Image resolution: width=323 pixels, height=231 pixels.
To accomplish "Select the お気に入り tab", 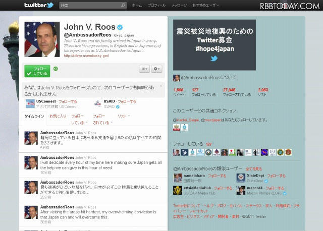I will point(58,116).
